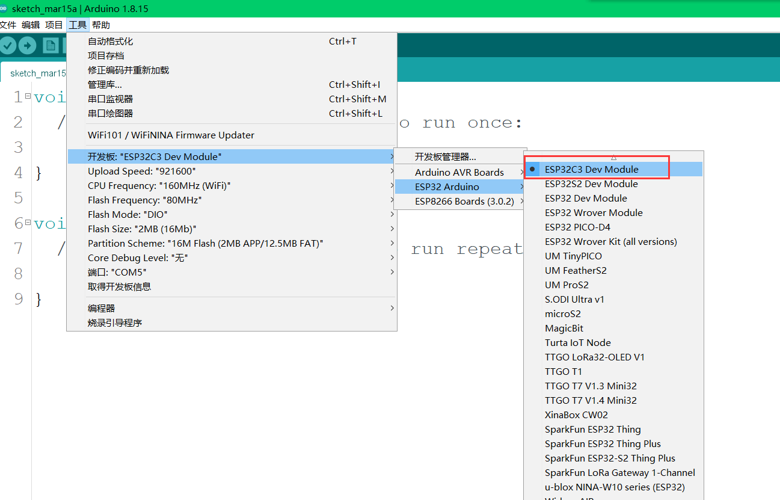The image size is (780, 500).
Task: Open the 文件 menu
Action: click(8, 25)
